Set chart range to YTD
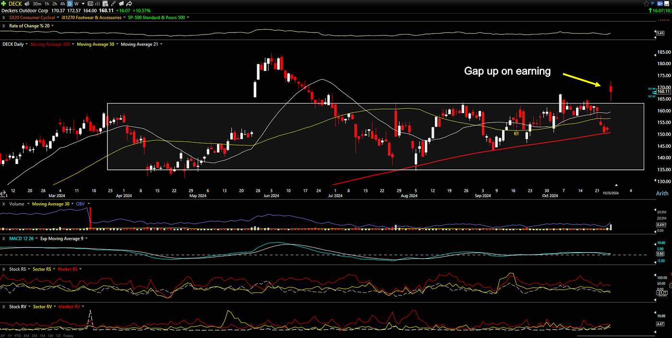 (x=18, y=336)
